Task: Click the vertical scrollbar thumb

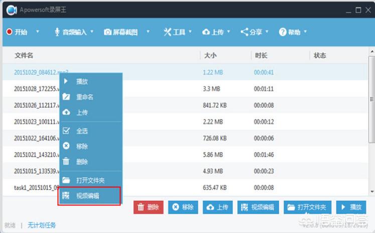Action: pos(371,99)
